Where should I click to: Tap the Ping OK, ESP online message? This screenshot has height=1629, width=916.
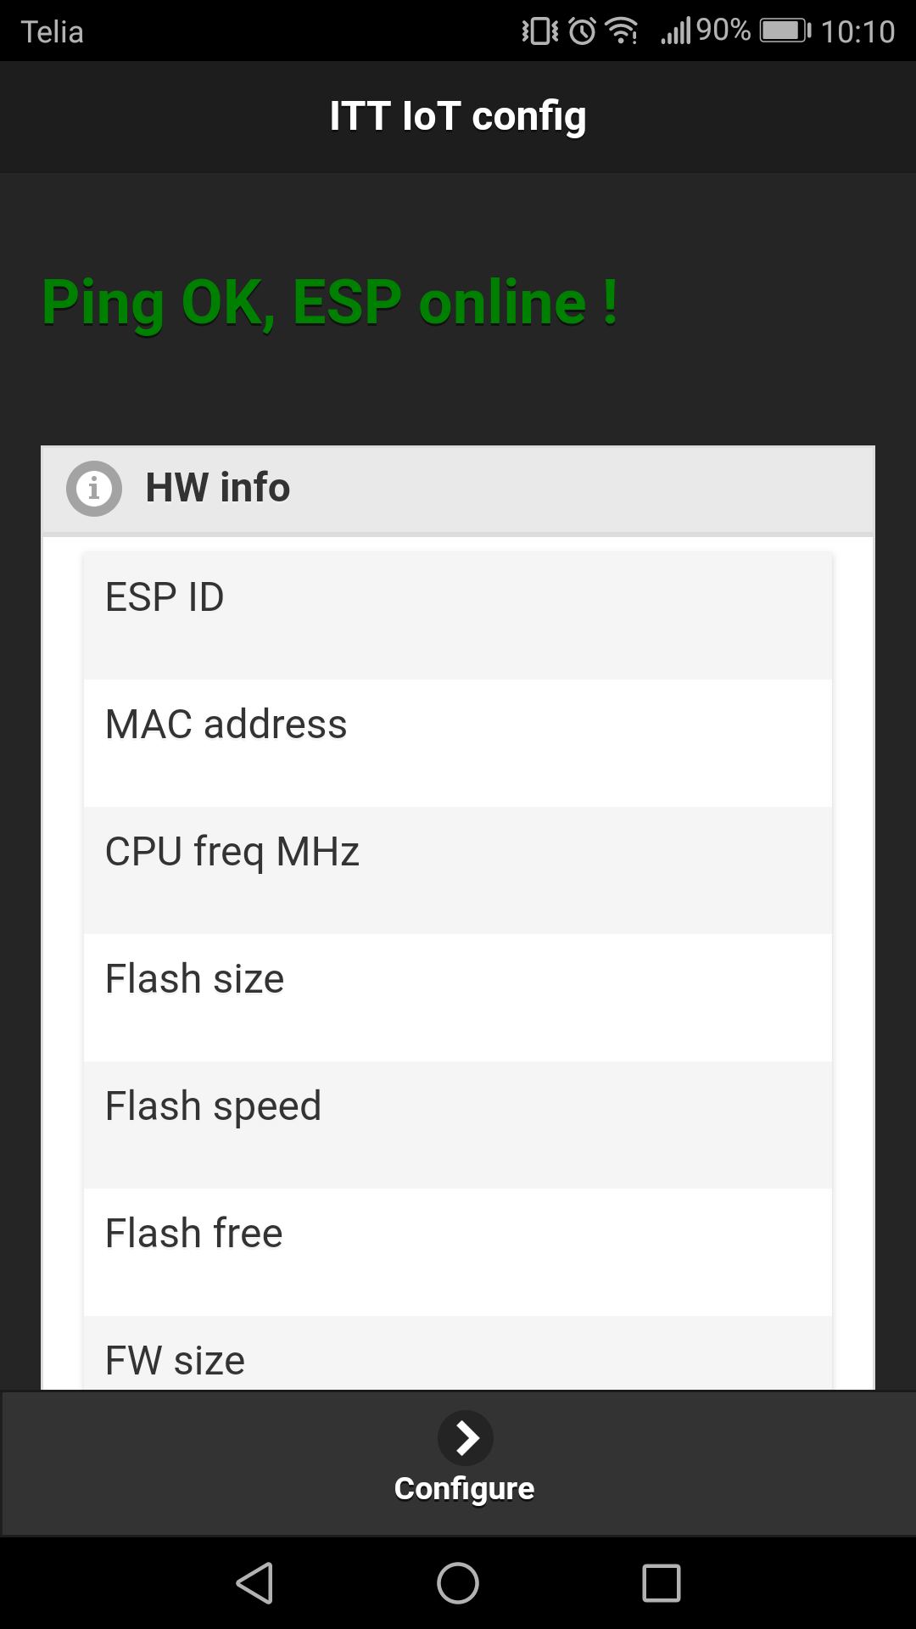coord(331,303)
